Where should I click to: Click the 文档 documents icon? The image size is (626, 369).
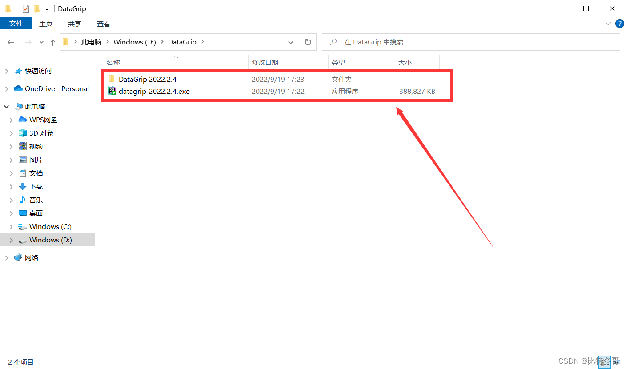pyautogui.click(x=23, y=173)
